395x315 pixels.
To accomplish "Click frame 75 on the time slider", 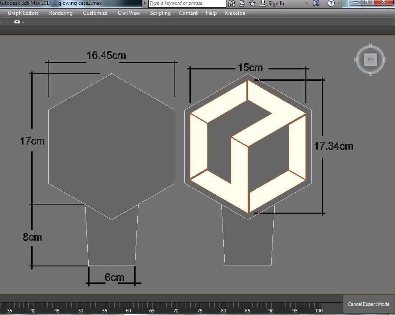I will pos(200,311).
